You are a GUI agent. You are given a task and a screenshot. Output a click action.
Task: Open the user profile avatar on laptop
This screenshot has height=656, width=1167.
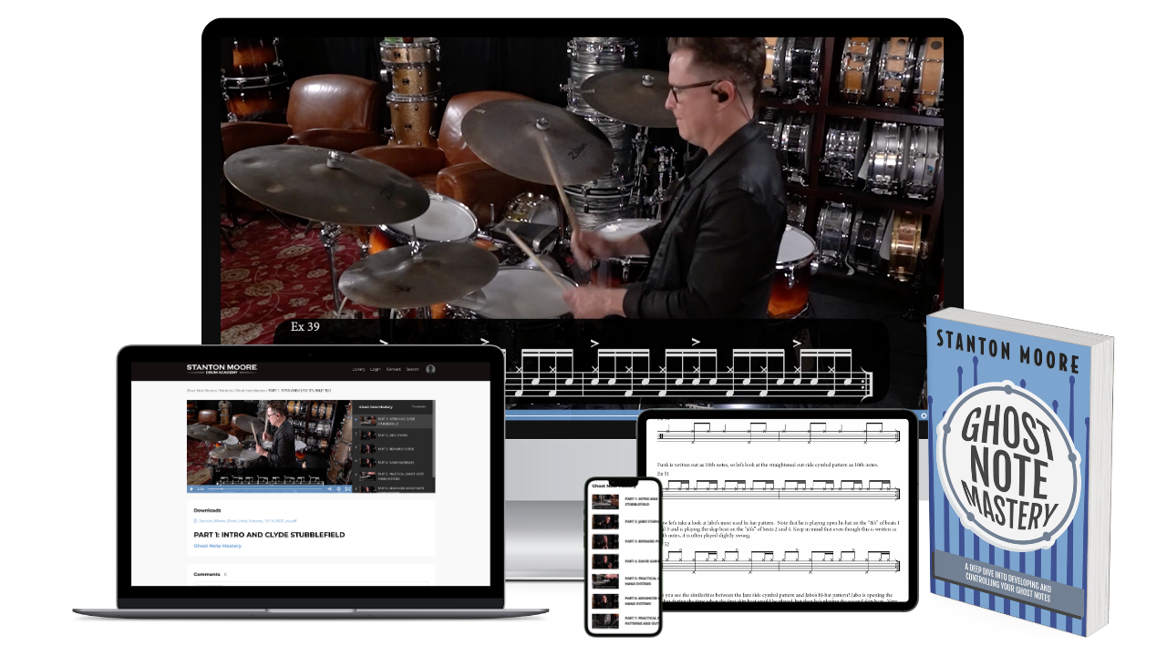coord(430,369)
